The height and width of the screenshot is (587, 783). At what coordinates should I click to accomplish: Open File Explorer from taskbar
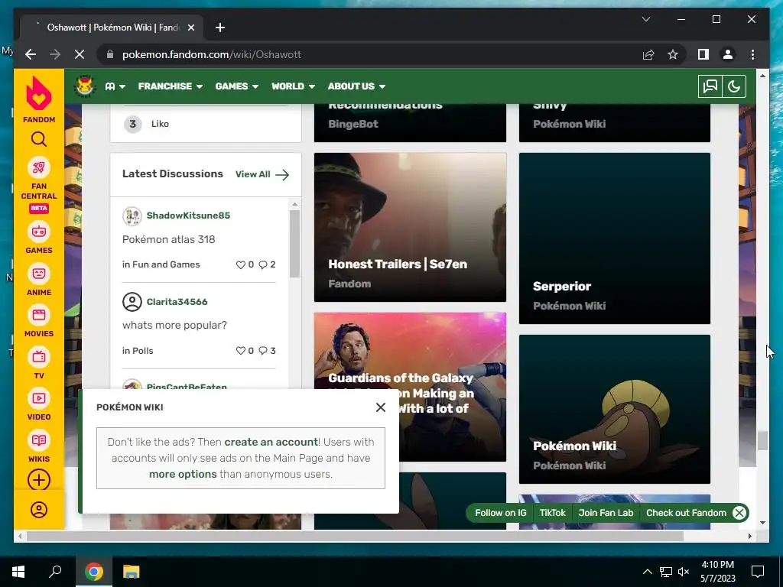click(x=131, y=572)
